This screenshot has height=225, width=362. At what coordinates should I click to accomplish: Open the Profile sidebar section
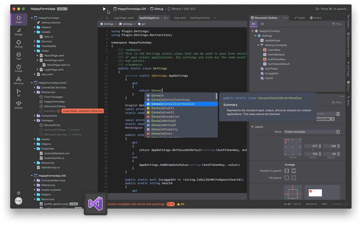click(18, 68)
